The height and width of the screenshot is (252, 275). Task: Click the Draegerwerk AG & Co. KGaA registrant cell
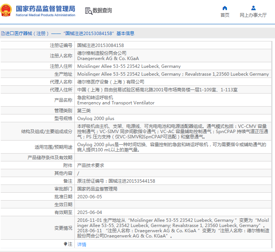[x=108, y=59]
